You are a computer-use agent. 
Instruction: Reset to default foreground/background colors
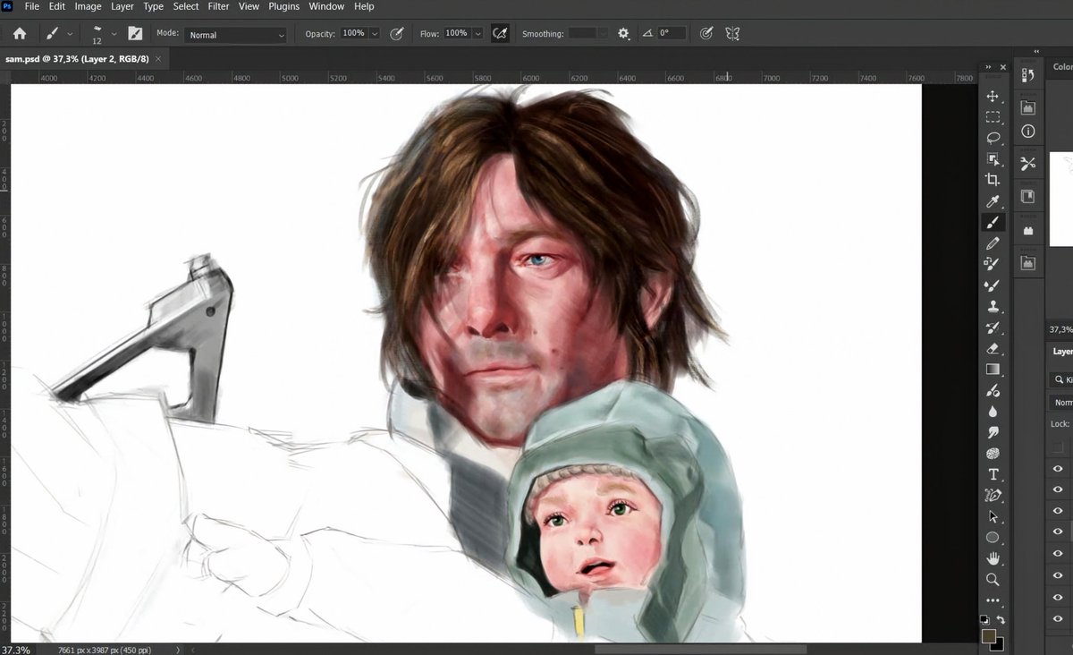(984, 619)
